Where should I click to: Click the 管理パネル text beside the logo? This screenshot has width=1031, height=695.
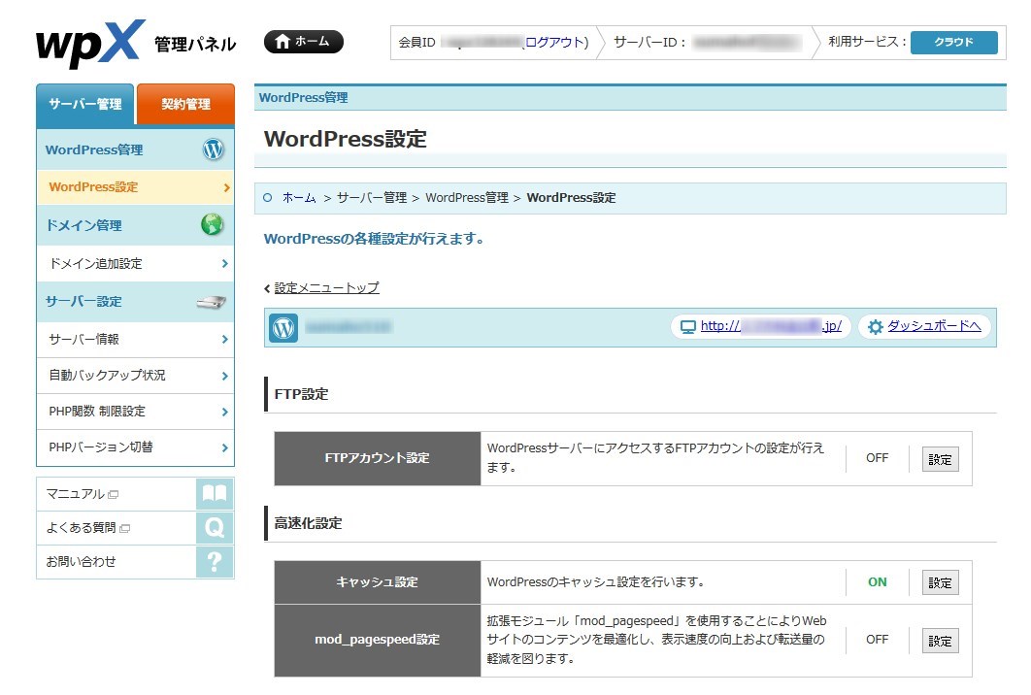[195, 44]
